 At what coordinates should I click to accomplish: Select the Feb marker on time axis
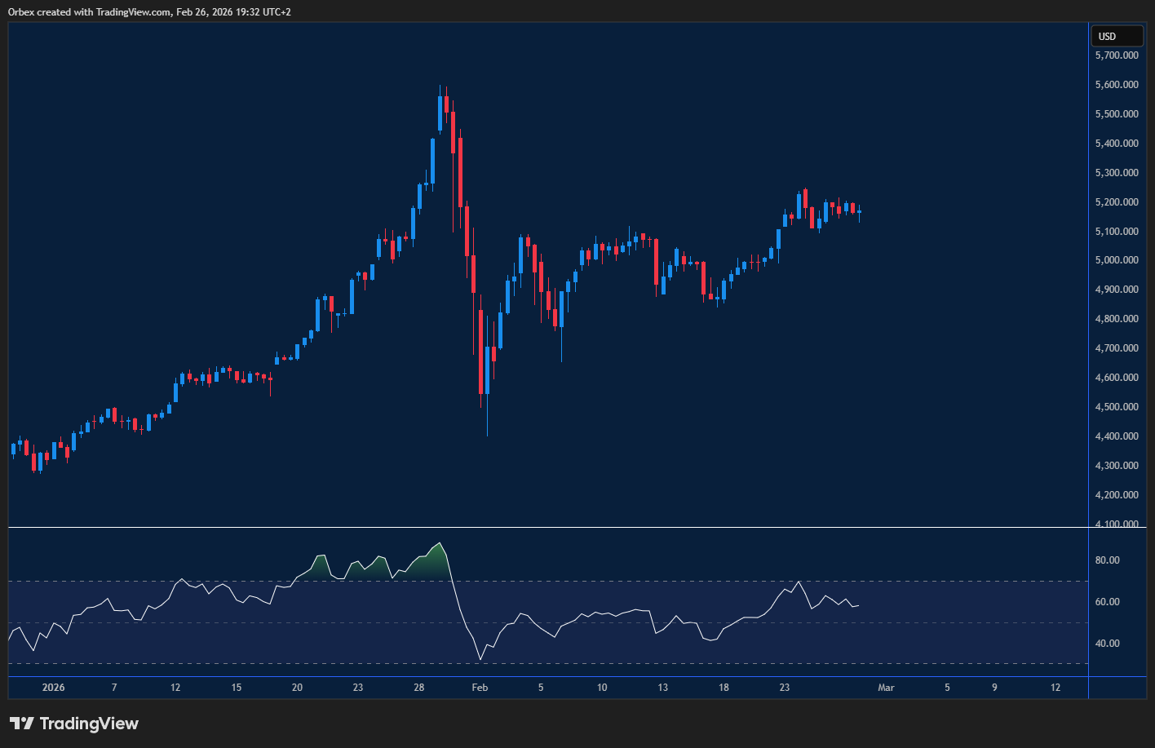click(480, 688)
